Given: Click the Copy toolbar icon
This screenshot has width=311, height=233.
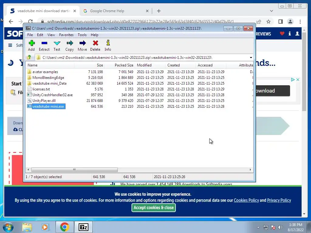Looking at the screenshot, I should [70, 43].
